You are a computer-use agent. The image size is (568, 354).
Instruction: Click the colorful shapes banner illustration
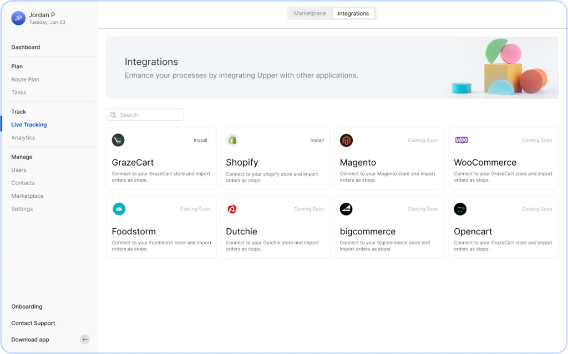(x=500, y=67)
